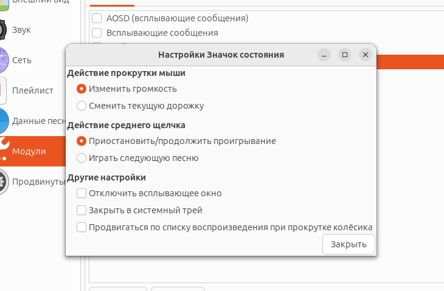444x291 pixels.
Task: Choose the Играть следующую песню option
Action: (x=82, y=158)
